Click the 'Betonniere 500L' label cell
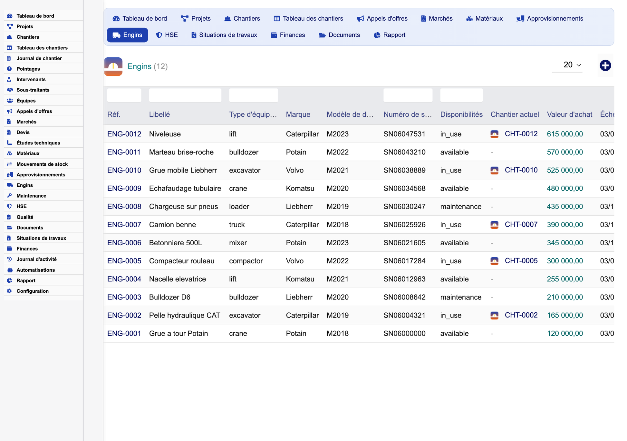This screenshot has width=627, height=441. click(176, 243)
